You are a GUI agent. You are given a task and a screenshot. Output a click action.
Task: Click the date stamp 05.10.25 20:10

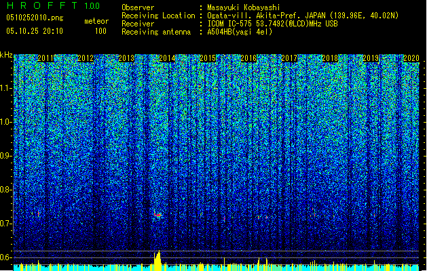point(35,31)
